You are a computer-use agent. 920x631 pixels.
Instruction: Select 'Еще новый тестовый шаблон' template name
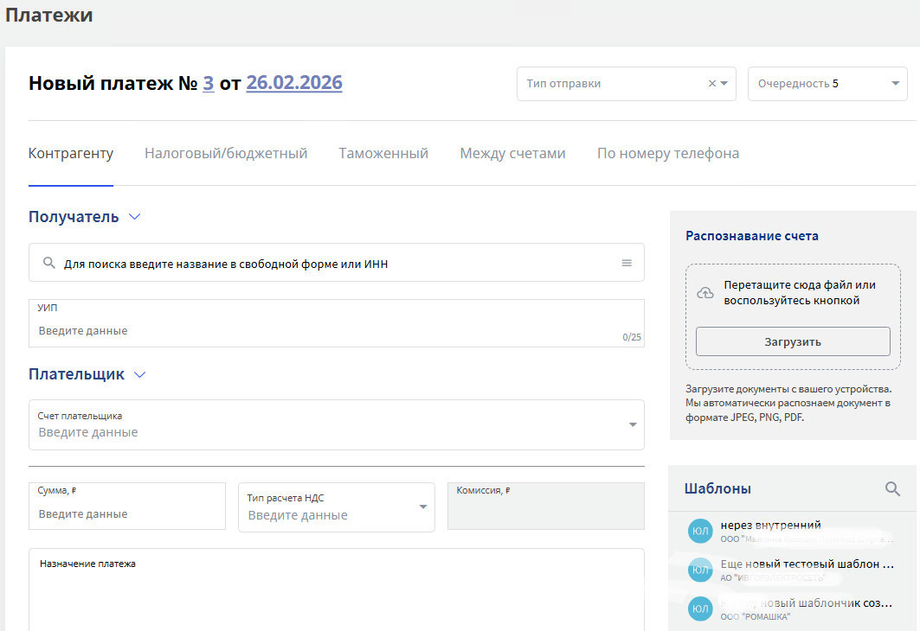807,564
